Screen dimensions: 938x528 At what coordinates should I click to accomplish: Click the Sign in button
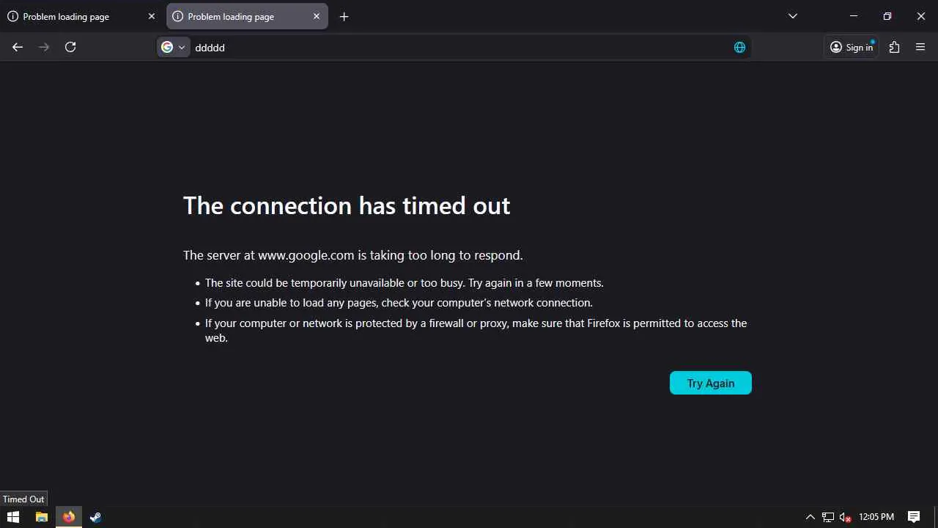852,47
